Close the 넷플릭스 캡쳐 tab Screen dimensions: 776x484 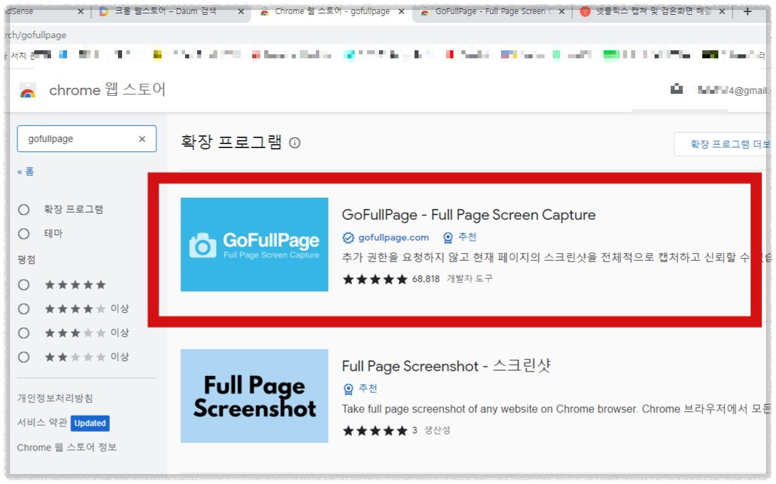pos(722,11)
